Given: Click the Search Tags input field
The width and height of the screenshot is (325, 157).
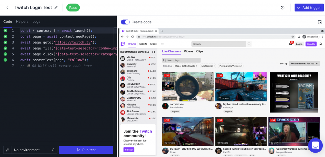Looking at the screenshot, I should 182,60.
